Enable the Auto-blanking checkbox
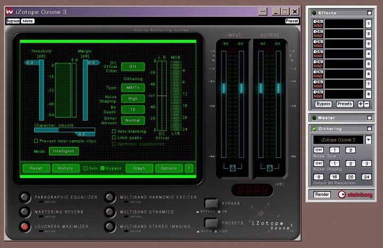383x248 pixels. 114,131
